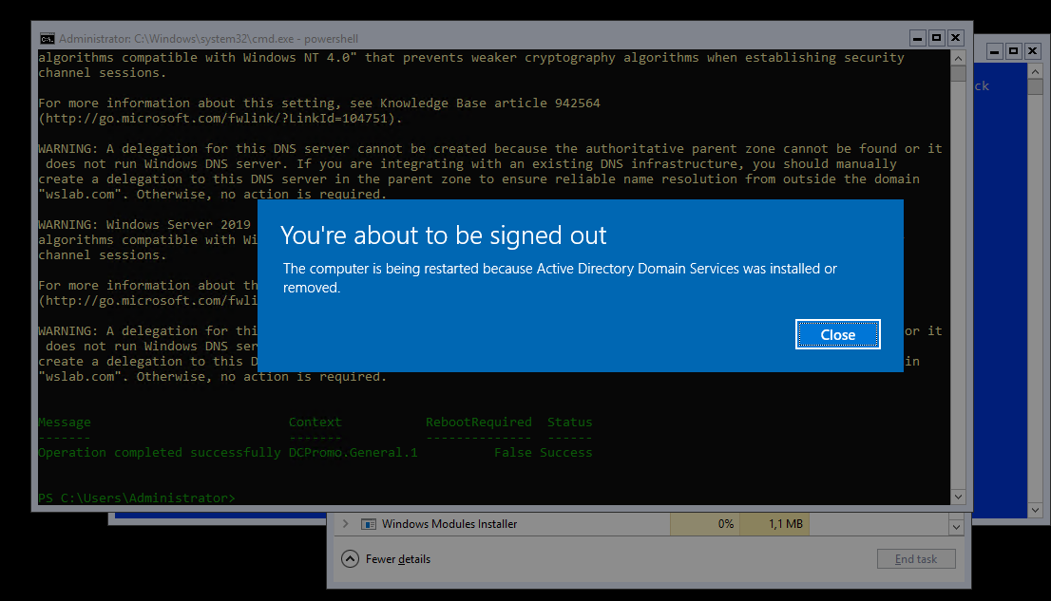Click the cmd.exe icon in the console title bar
Image resolution: width=1051 pixels, height=601 pixels.
[47, 38]
